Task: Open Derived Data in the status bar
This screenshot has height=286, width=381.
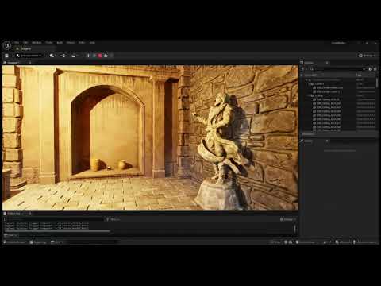Action: tap(306, 242)
